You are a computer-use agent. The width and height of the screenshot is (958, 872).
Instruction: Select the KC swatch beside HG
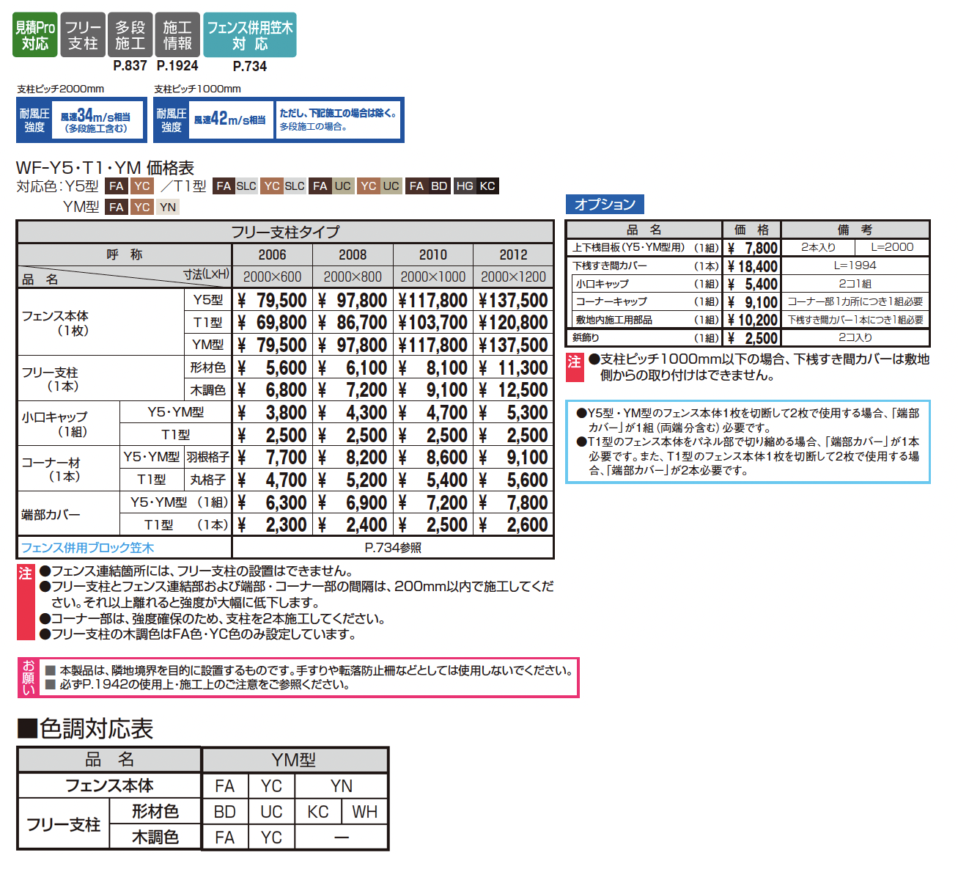487,186
